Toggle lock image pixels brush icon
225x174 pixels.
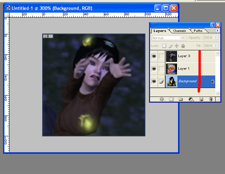click(171, 46)
